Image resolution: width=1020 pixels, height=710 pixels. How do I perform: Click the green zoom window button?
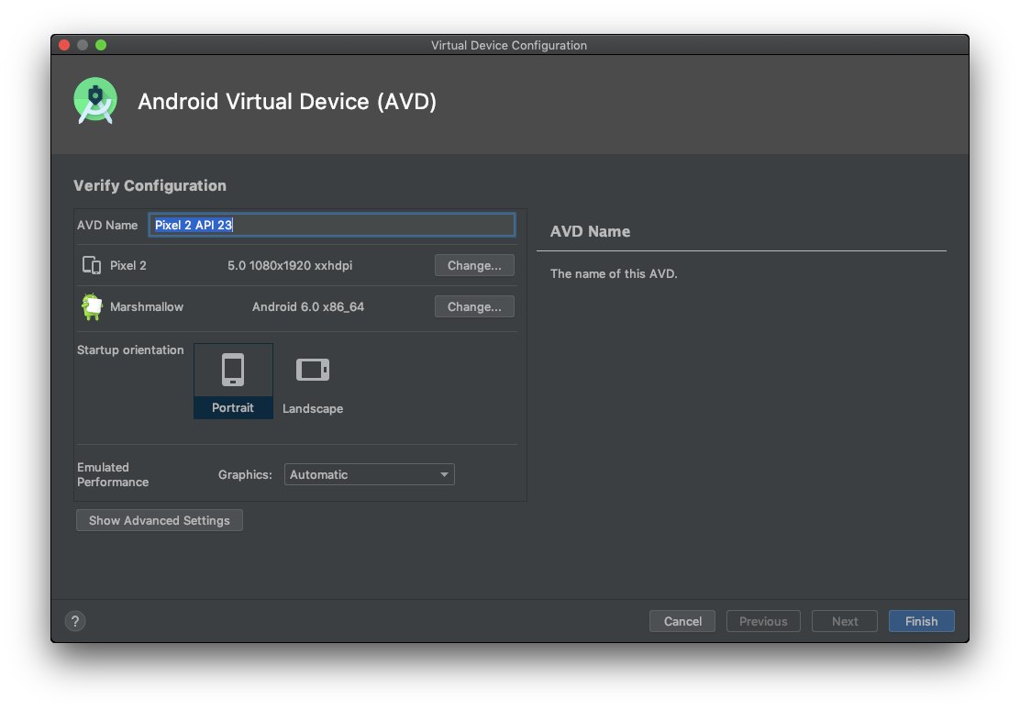[x=101, y=45]
